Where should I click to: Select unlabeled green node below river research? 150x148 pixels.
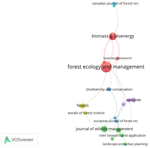(x=112, y=139)
